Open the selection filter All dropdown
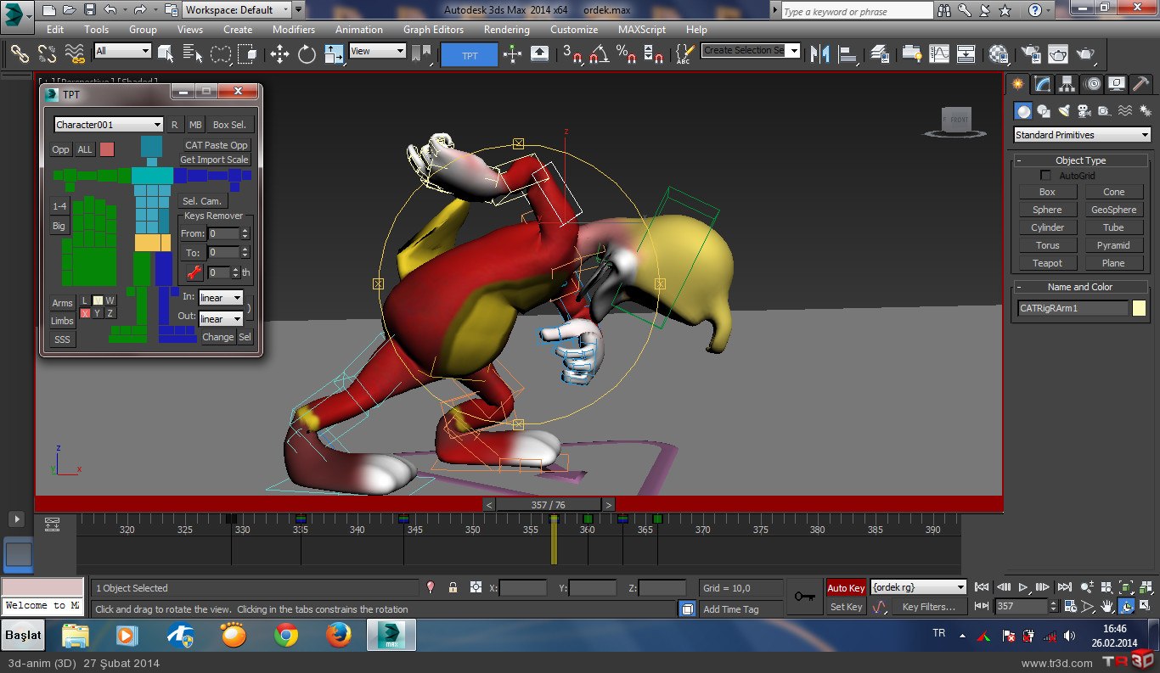 point(122,51)
